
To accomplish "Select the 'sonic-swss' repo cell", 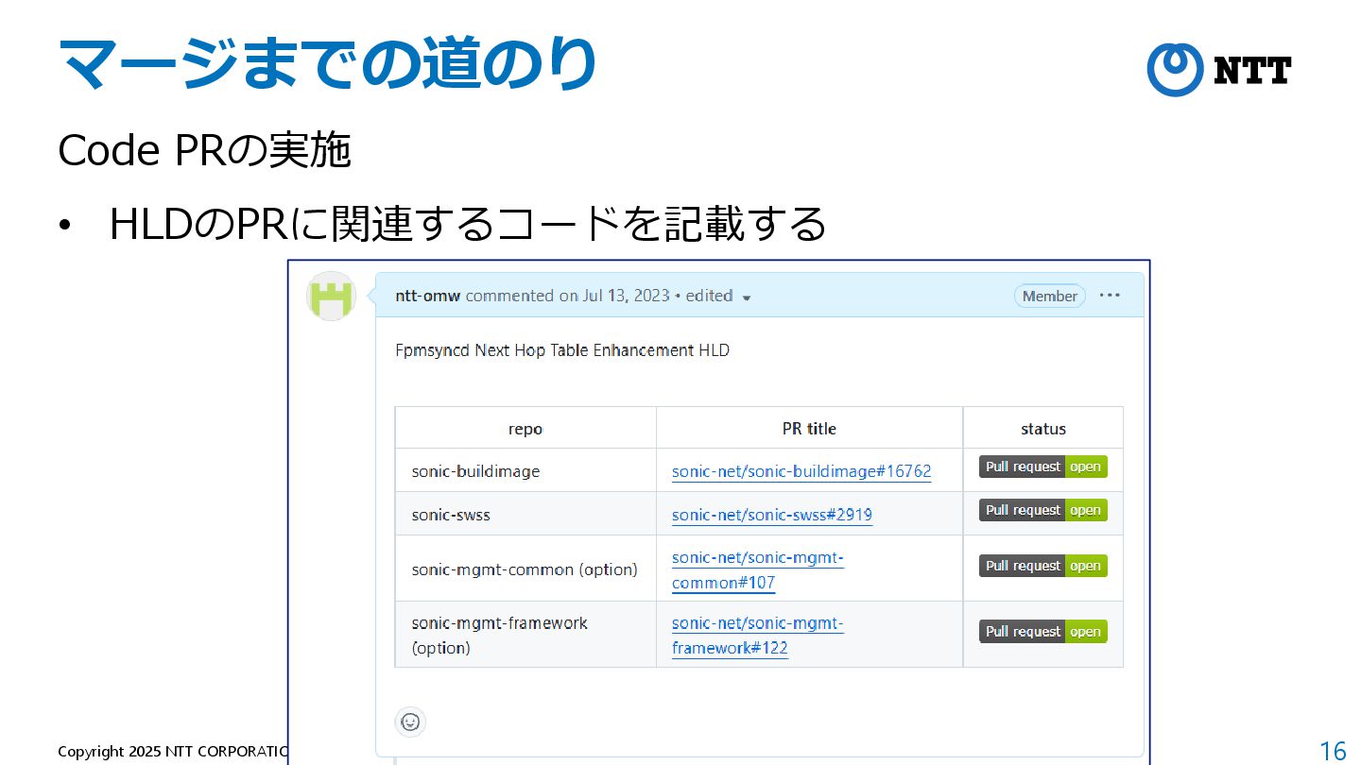I will 525,515.
